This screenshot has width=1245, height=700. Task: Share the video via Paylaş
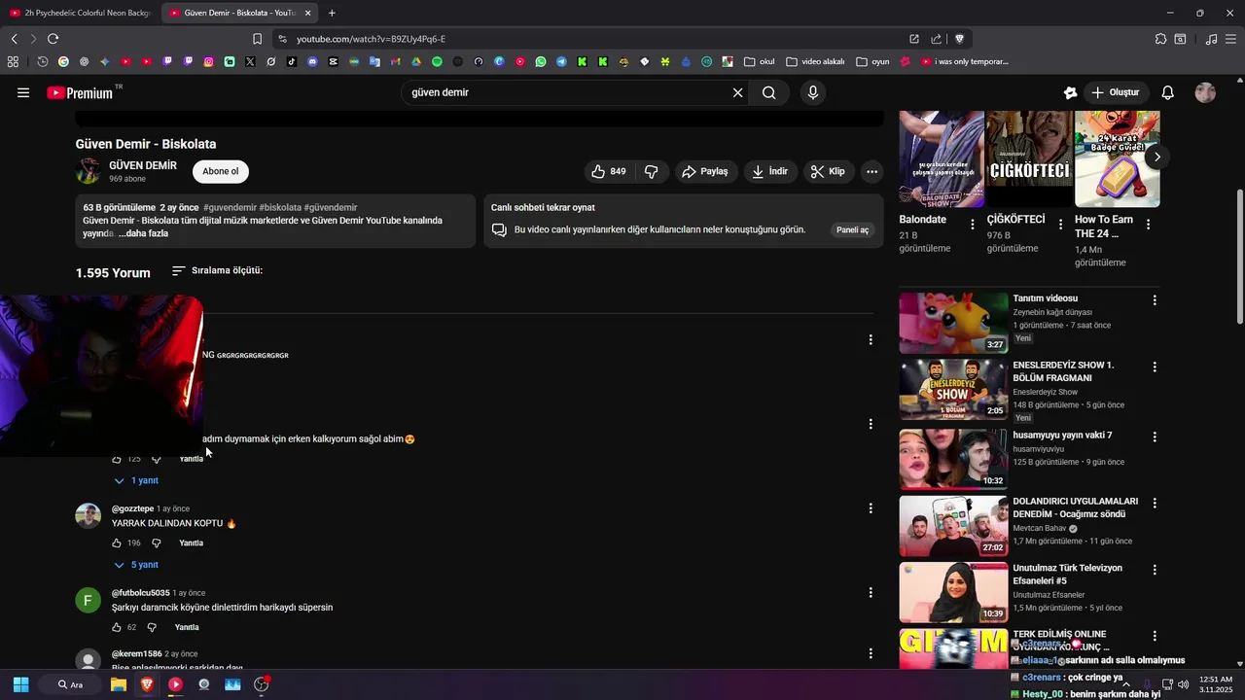tap(705, 171)
